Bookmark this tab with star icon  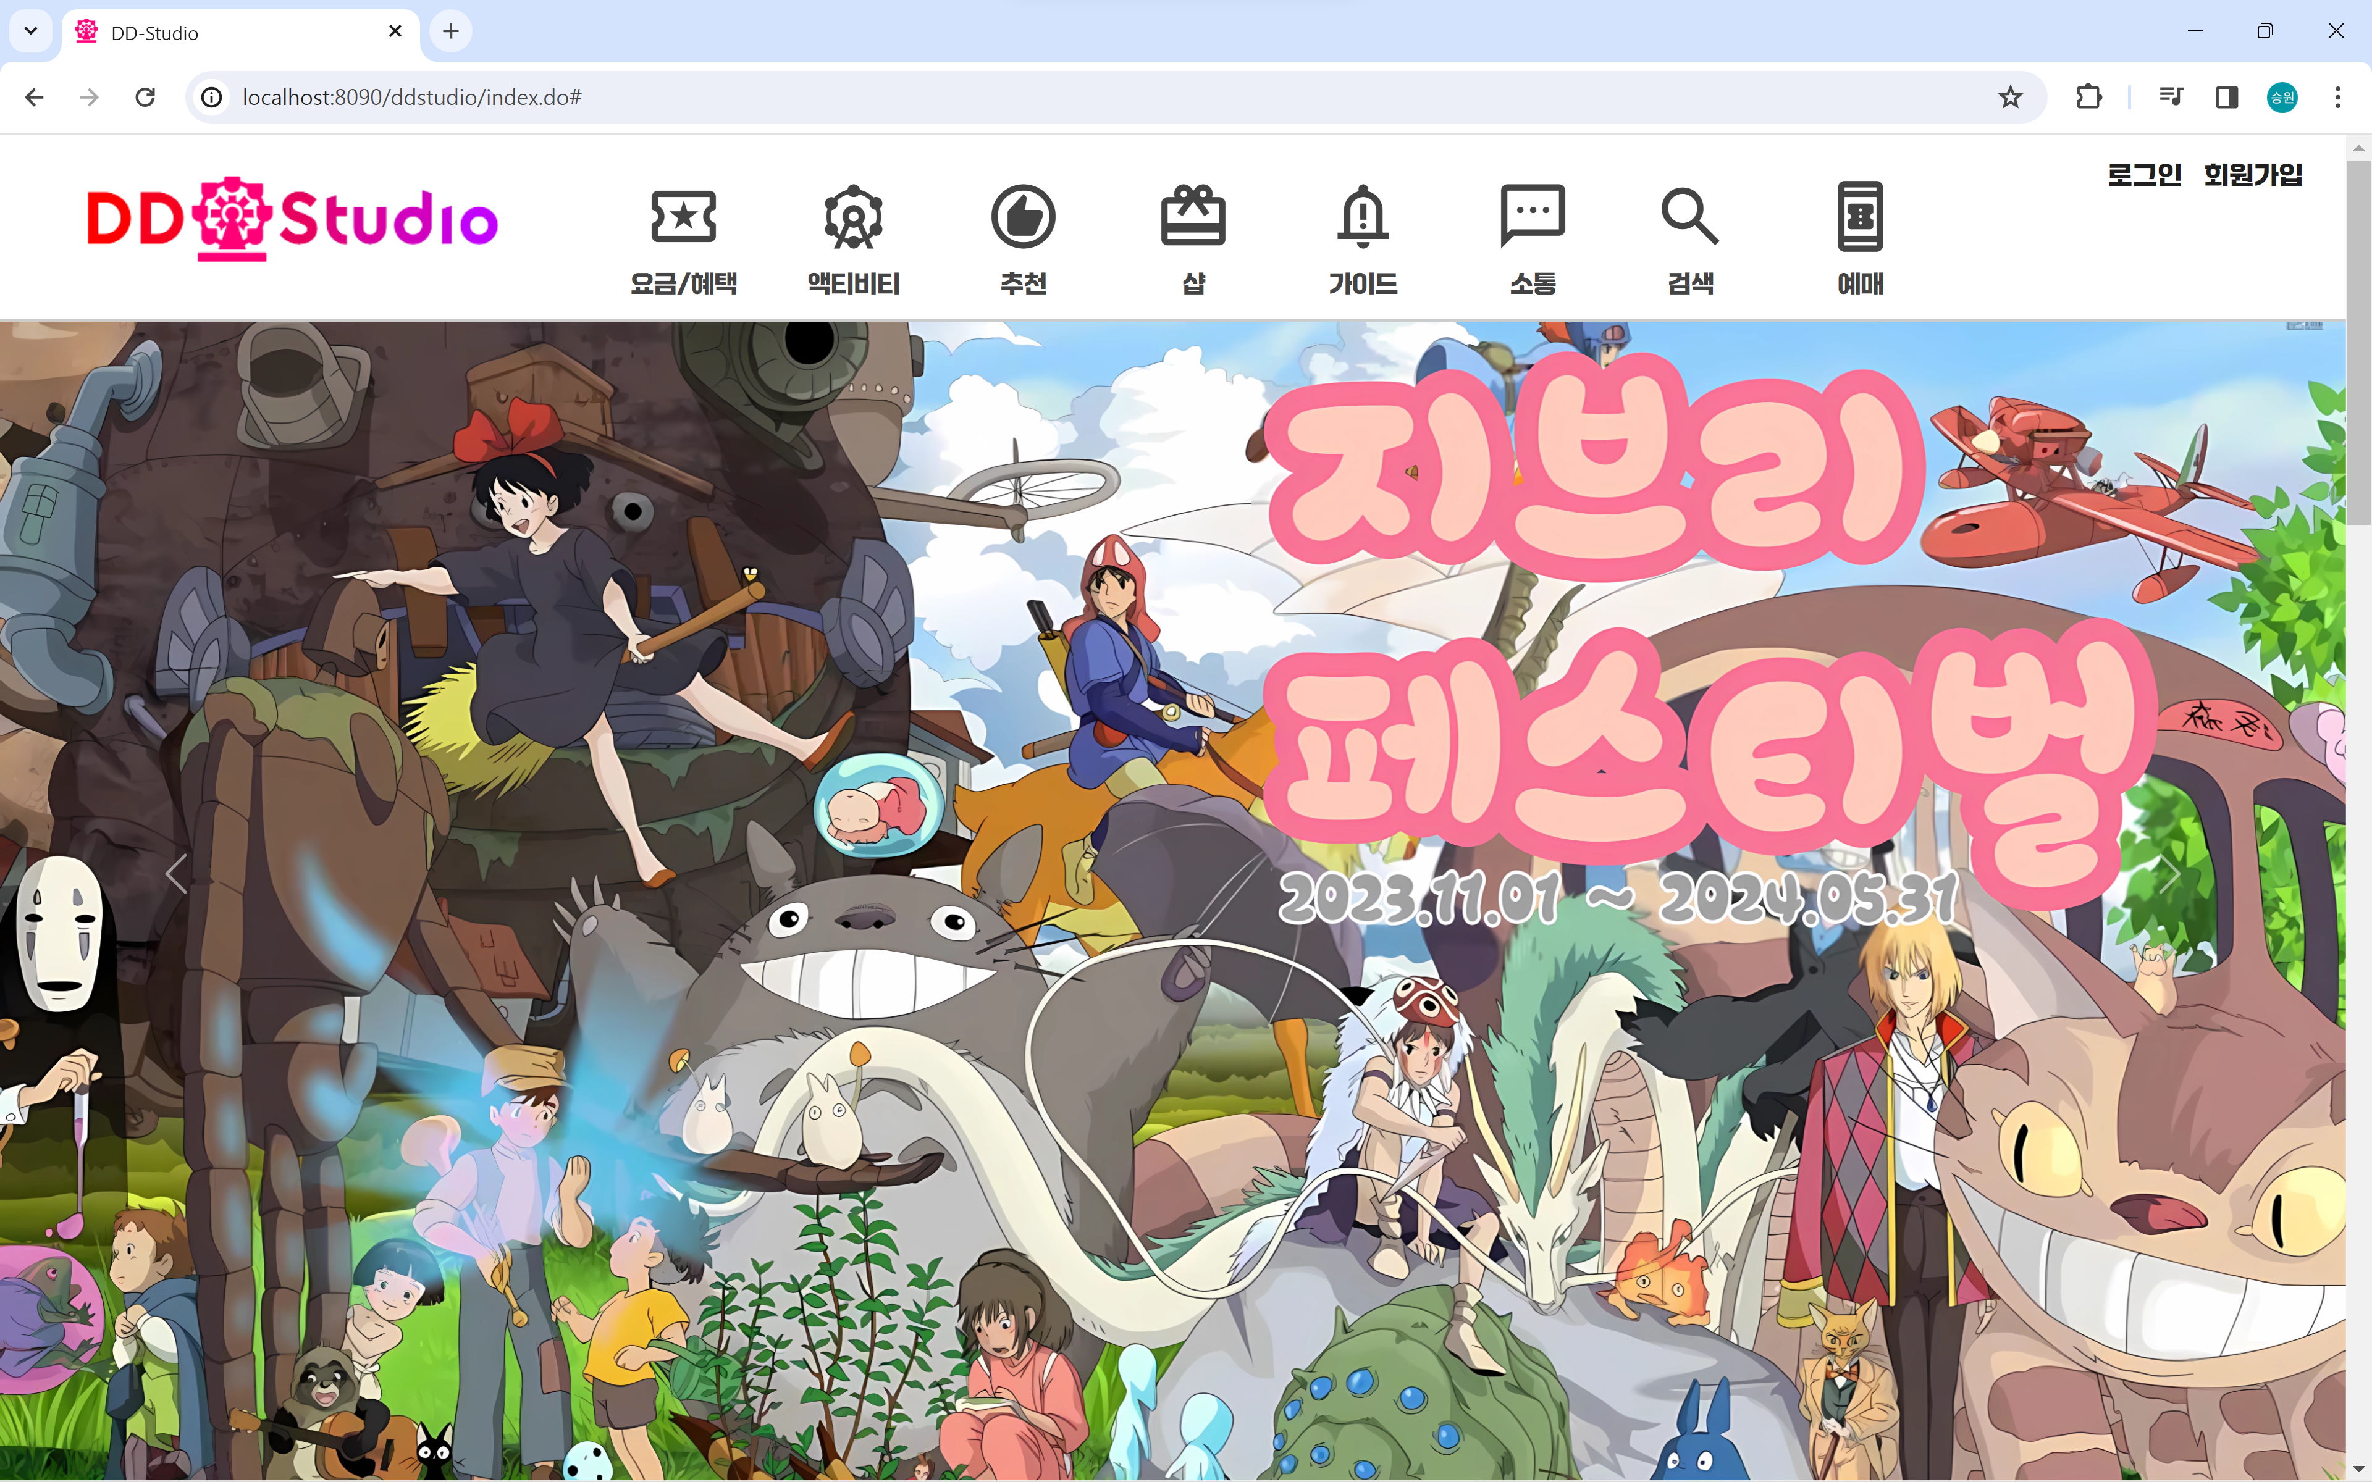point(2010,97)
